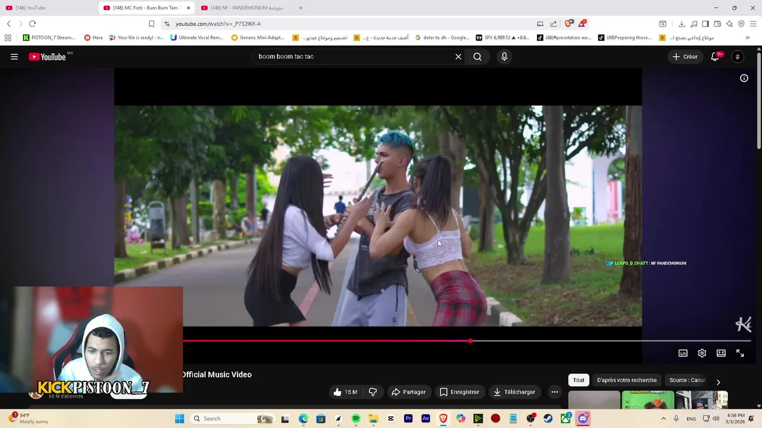Image resolution: width=762 pixels, height=428 pixels.
Task: Clear the search box with the X
Action: tap(458, 56)
